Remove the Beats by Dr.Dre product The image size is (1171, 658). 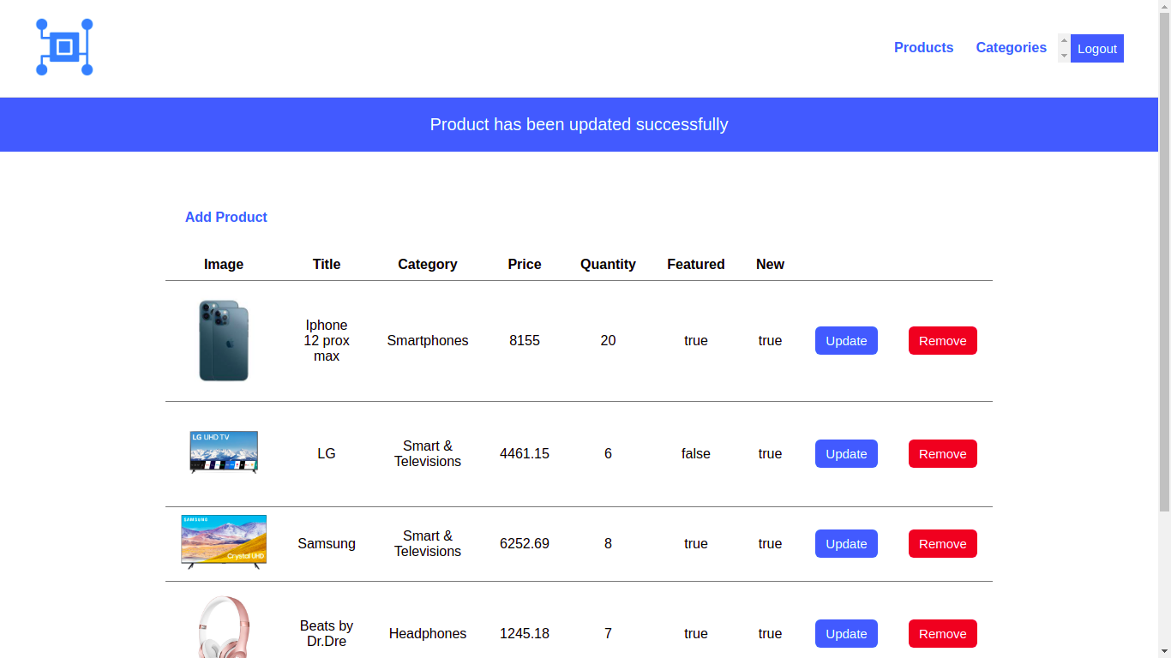(943, 634)
